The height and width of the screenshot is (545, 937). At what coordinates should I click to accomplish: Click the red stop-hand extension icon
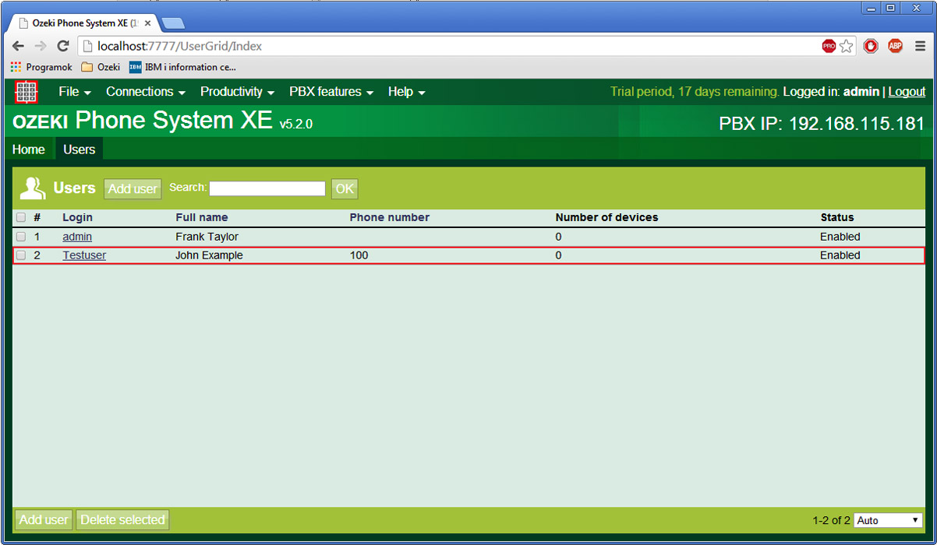(871, 46)
